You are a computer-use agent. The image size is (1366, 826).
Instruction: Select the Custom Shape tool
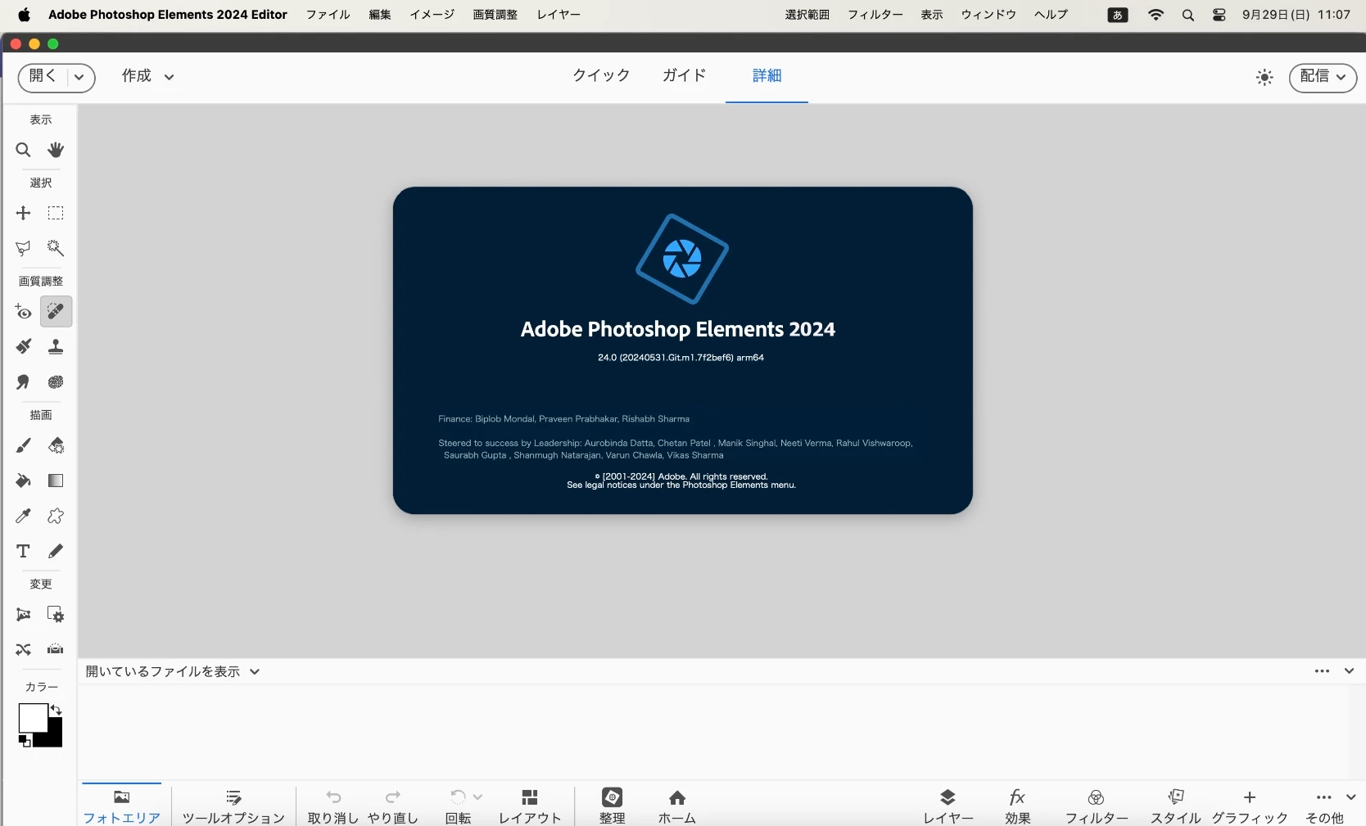tap(56, 516)
